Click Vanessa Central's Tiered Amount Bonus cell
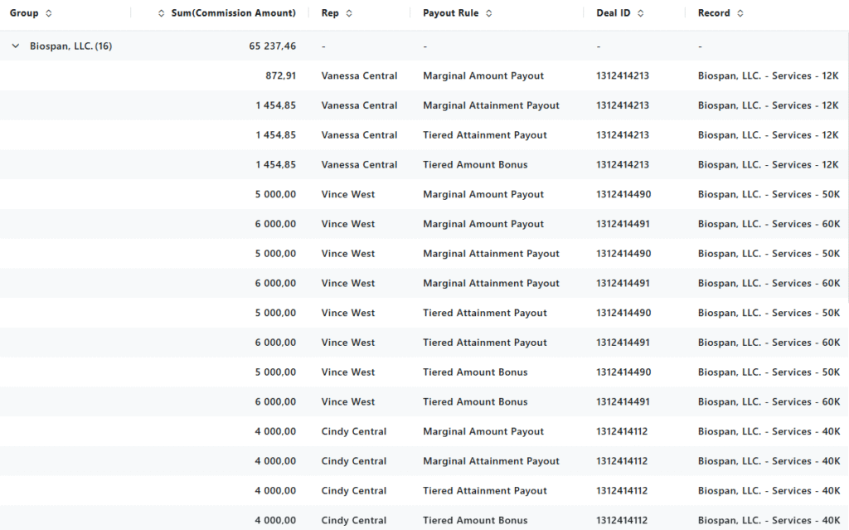Image resolution: width=849 pixels, height=530 pixels. (x=475, y=165)
